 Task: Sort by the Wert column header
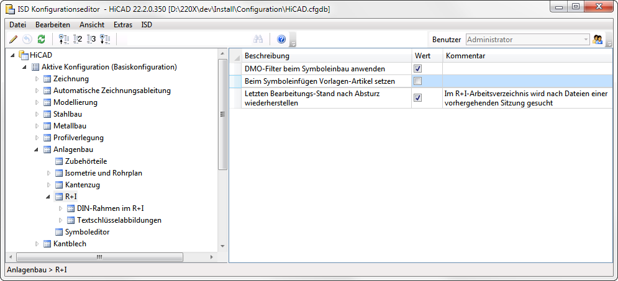(x=427, y=56)
